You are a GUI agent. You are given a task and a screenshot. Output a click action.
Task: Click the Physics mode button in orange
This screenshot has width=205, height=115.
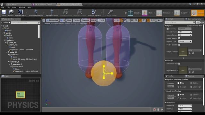198,13
